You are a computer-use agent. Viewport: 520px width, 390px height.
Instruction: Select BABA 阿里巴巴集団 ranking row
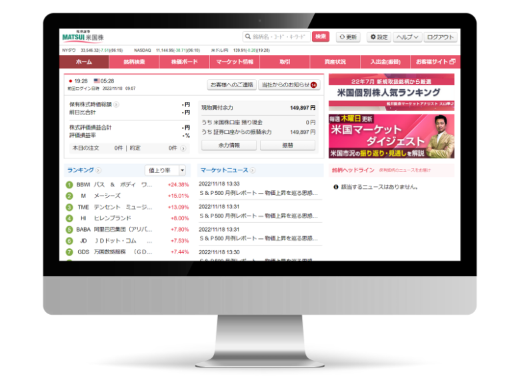click(x=127, y=230)
